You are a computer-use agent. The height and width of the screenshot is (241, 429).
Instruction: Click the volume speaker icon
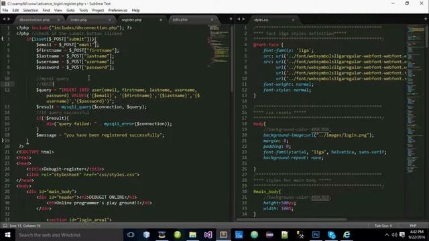tap(394, 235)
